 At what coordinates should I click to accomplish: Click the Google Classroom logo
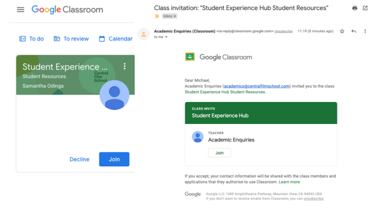point(67,9)
